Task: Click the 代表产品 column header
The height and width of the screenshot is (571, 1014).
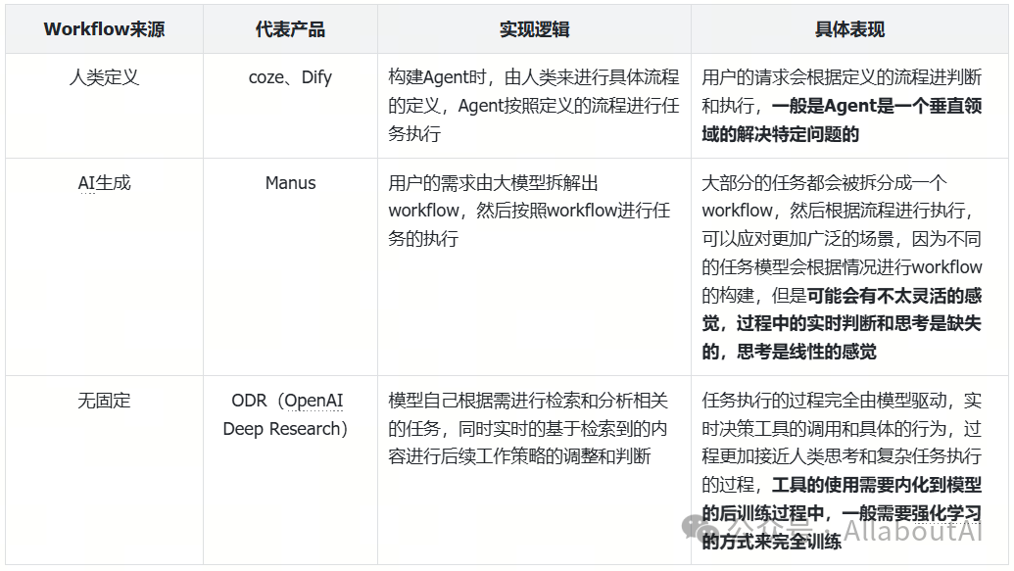Action: point(289,29)
